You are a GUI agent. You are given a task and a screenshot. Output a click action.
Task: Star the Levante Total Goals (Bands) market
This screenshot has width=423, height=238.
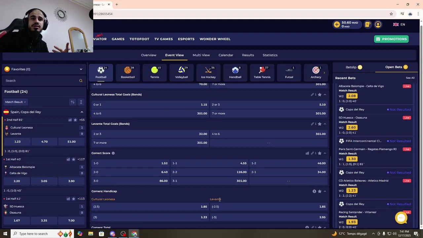click(x=320, y=124)
